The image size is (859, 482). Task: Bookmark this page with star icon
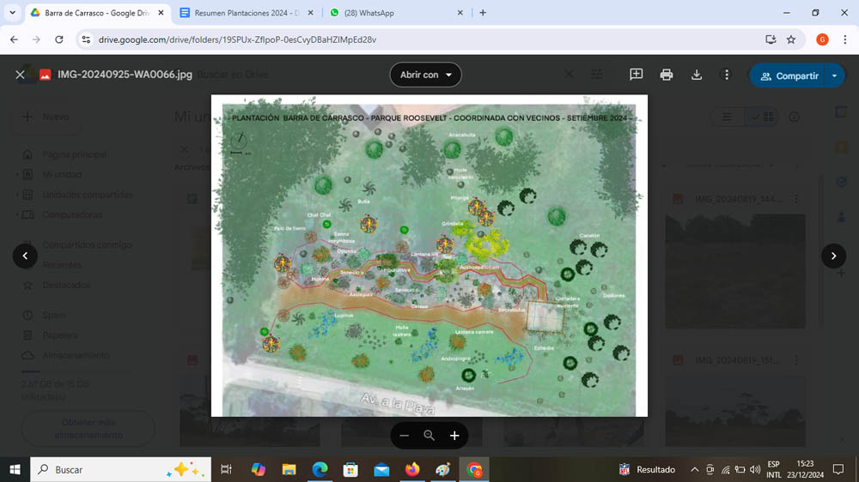(791, 39)
